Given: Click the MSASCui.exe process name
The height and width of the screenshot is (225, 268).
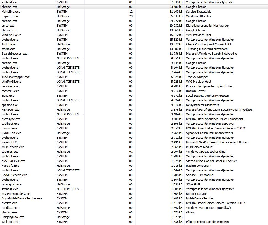Looking at the screenshot, I should coord(10,110).
